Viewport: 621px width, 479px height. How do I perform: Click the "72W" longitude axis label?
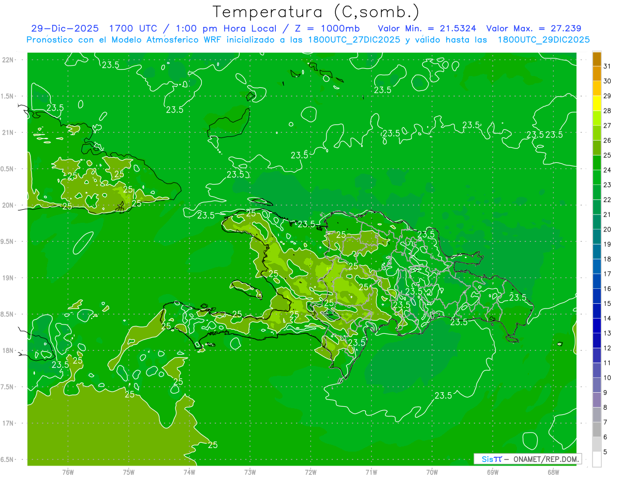click(310, 472)
